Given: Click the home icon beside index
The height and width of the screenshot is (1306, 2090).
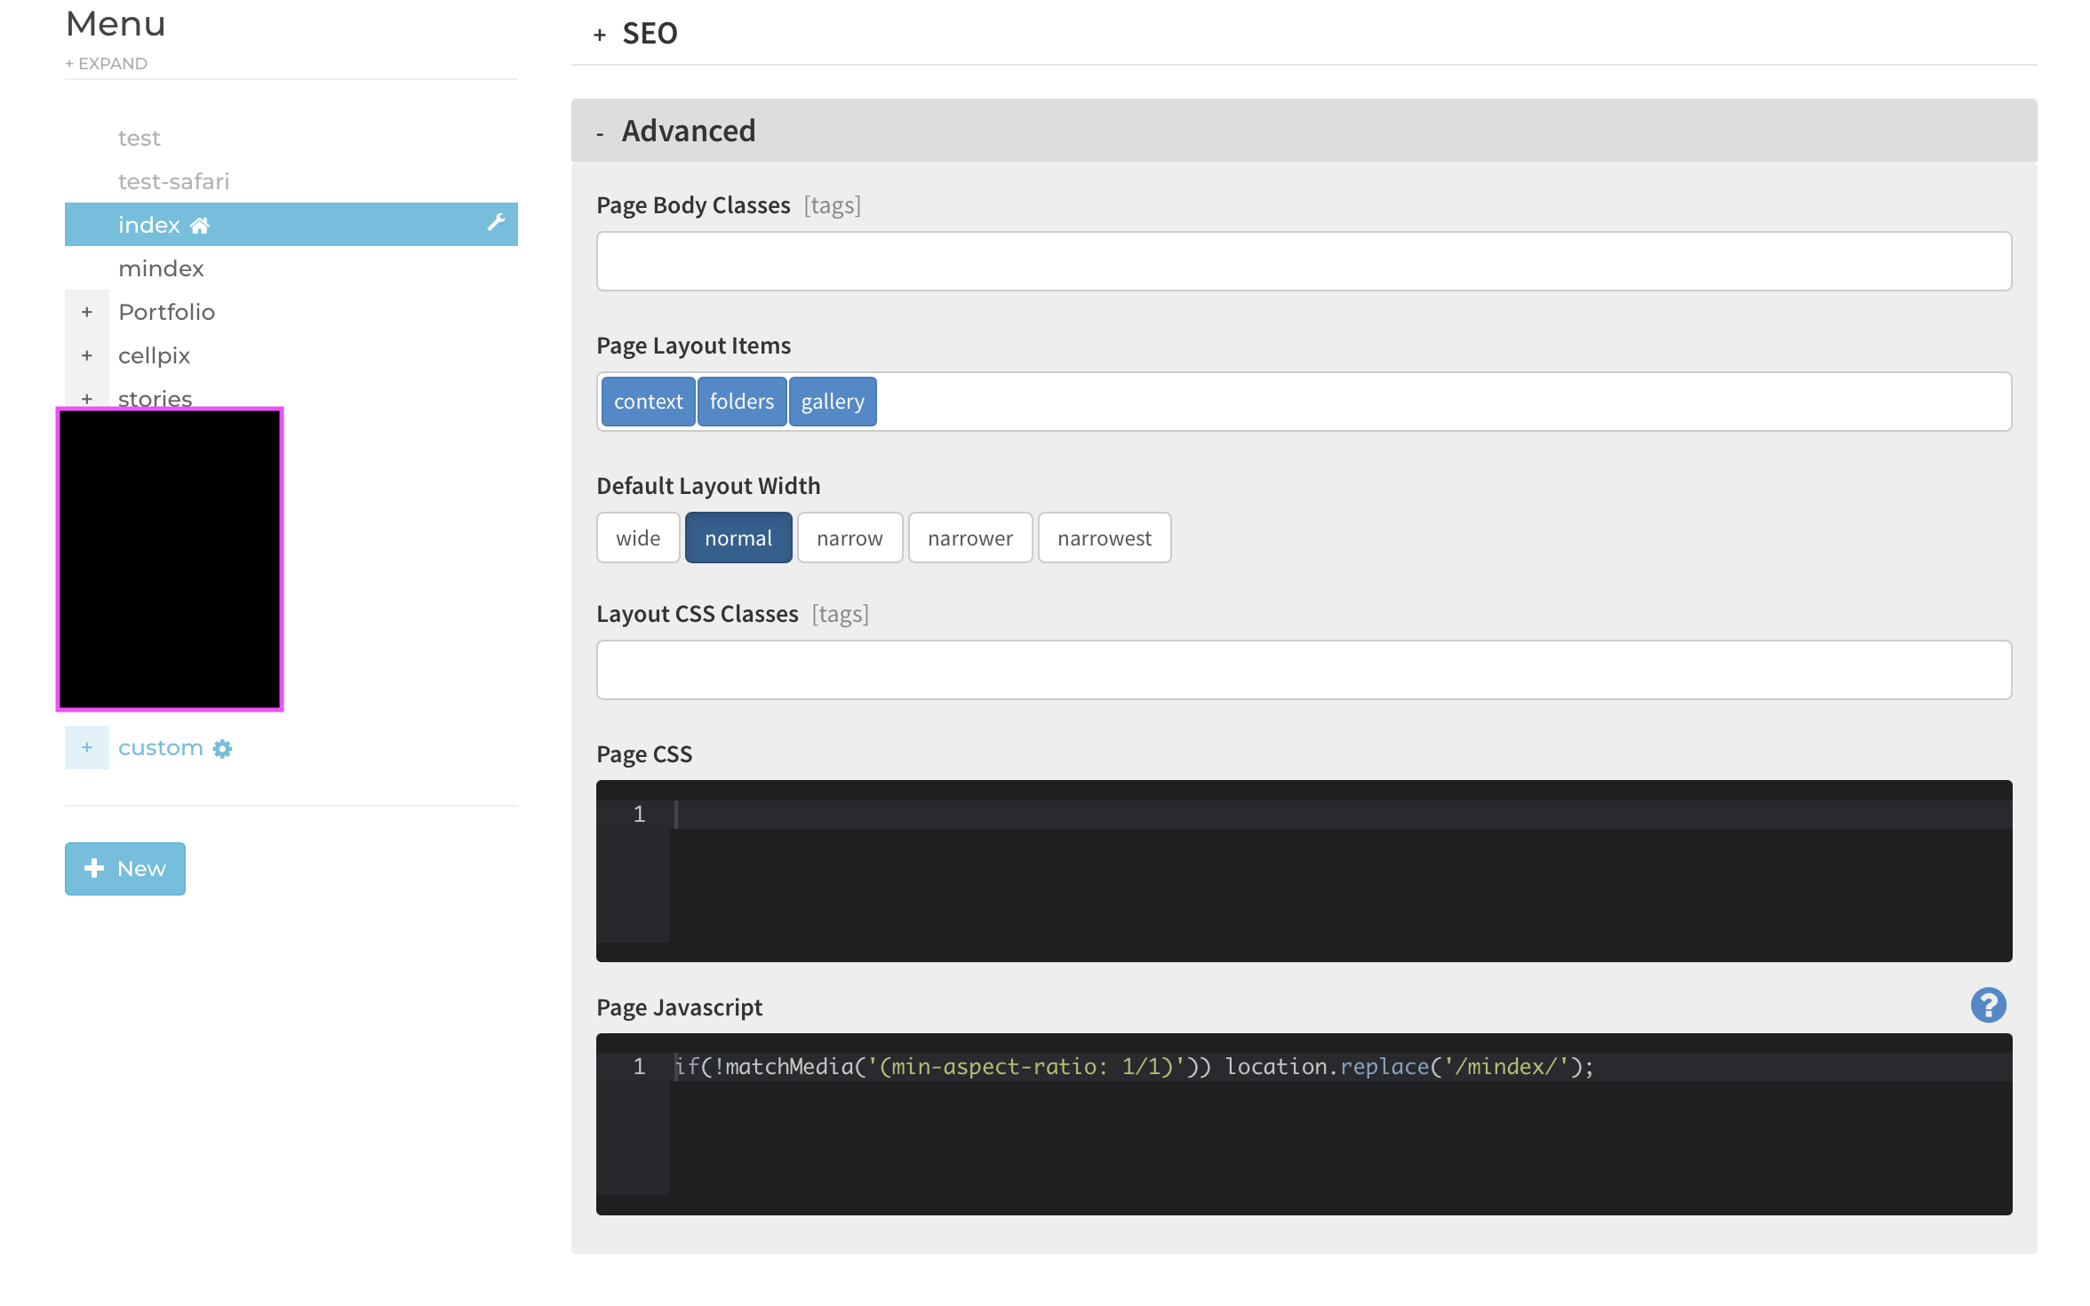Looking at the screenshot, I should (200, 226).
